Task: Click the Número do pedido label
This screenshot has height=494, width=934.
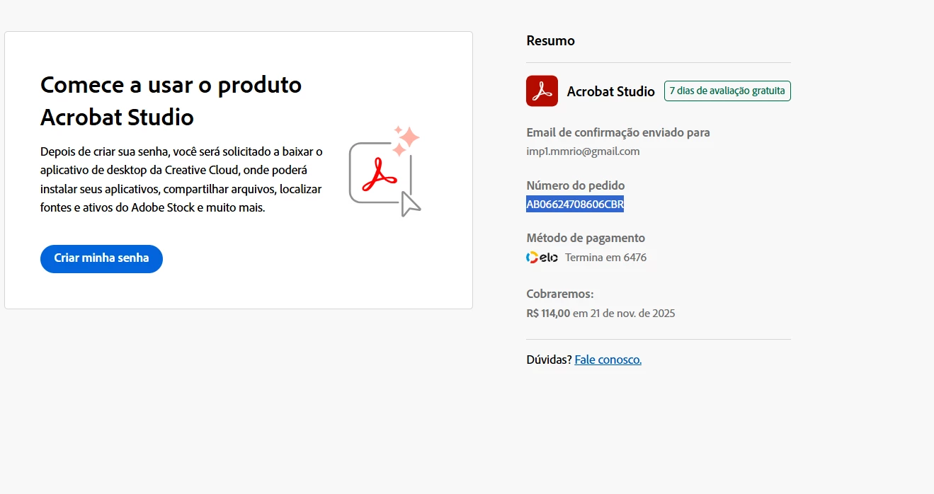Action: coord(576,186)
